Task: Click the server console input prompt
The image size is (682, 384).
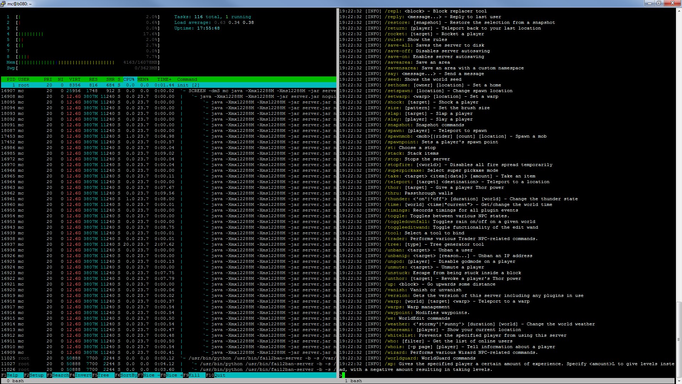Action: pyautogui.click(x=342, y=375)
